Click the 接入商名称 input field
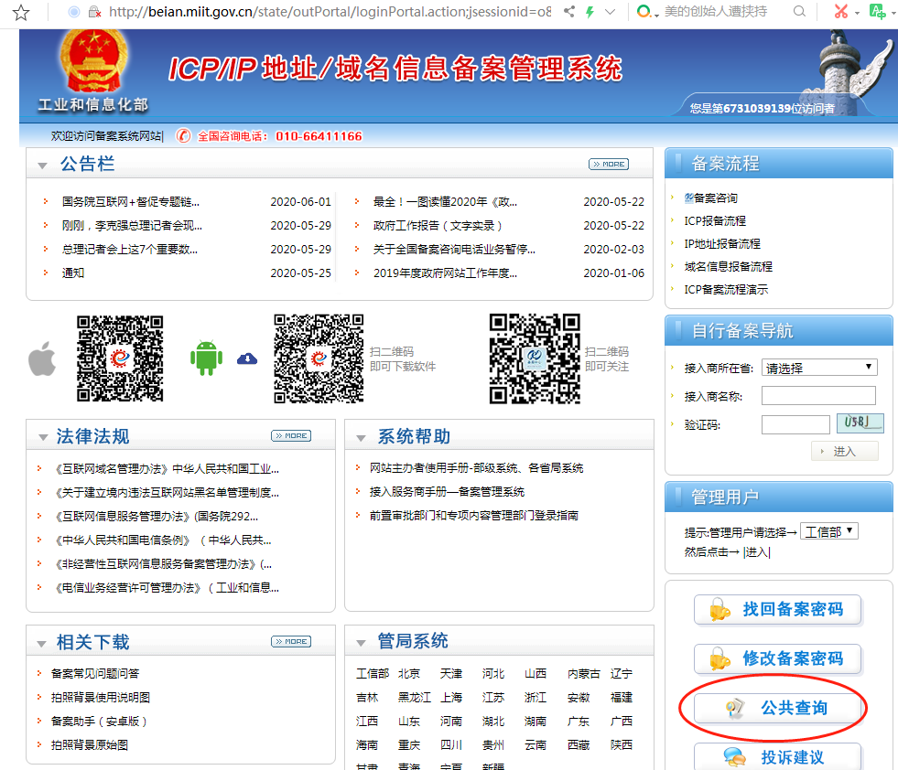 coord(818,395)
